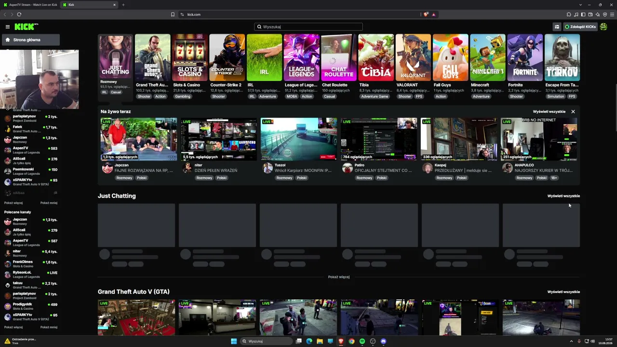Click the Zdobądź KICKs button
The width and height of the screenshot is (617, 347).
coord(580,27)
